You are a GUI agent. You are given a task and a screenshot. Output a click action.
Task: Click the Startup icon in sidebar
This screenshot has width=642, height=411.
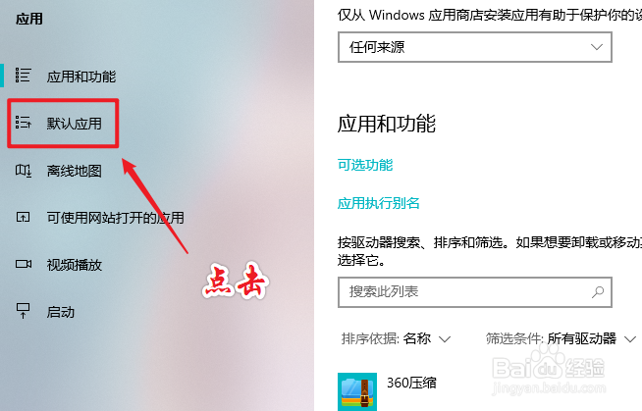(x=23, y=311)
